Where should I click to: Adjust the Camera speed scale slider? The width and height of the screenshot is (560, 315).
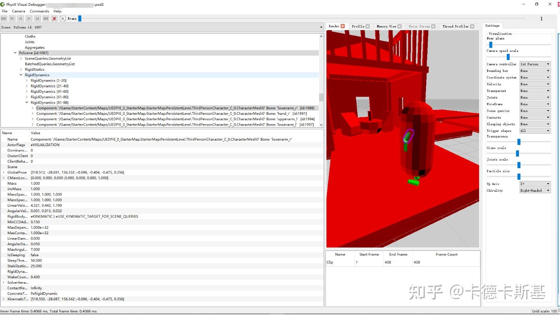tap(508, 57)
